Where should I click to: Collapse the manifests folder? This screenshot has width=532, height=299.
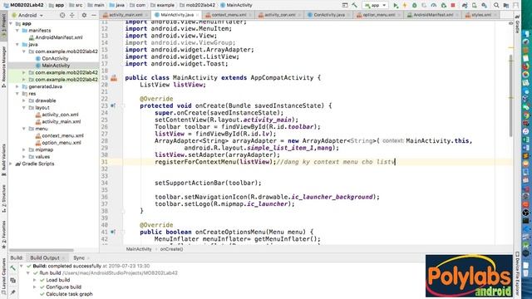[x=17, y=31]
